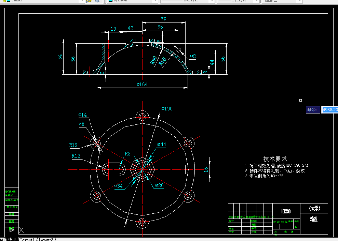The height and width of the screenshot is (241, 338).
Task: Open the color ByLayer dropdown
Action: [154, 1]
